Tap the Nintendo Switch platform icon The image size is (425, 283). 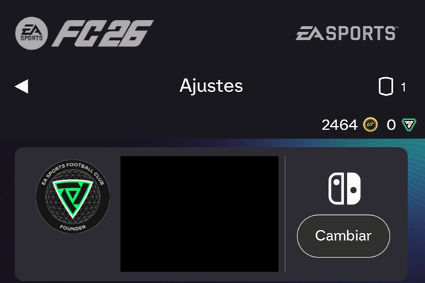pos(344,188)
